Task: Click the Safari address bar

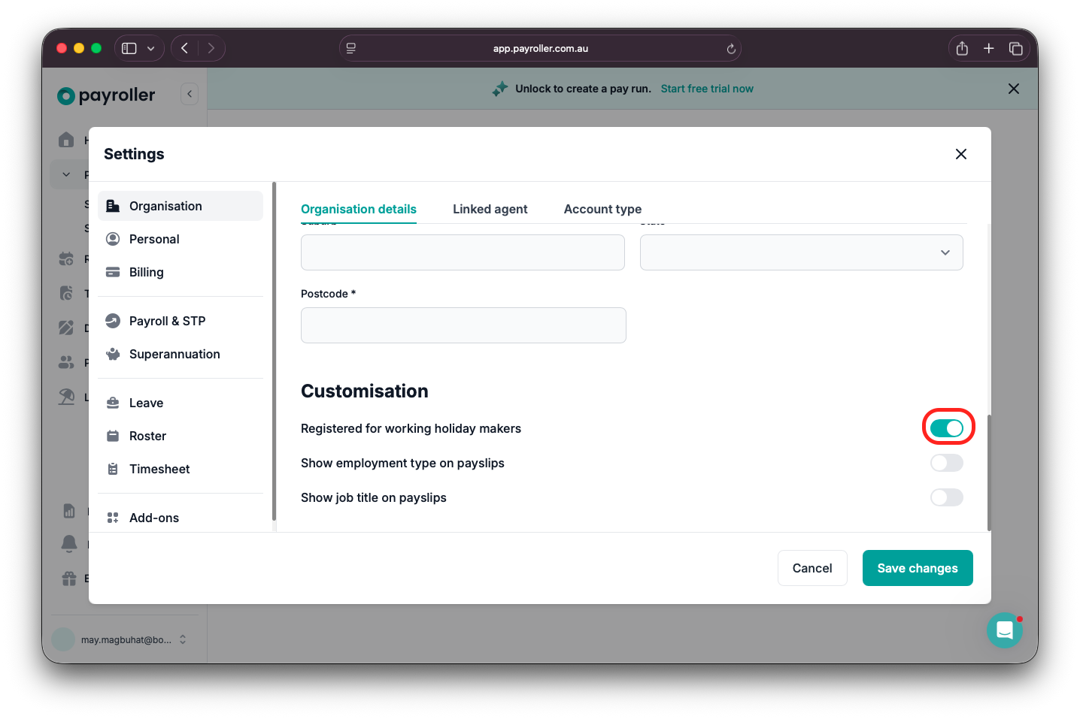Action: coord(540,48)
